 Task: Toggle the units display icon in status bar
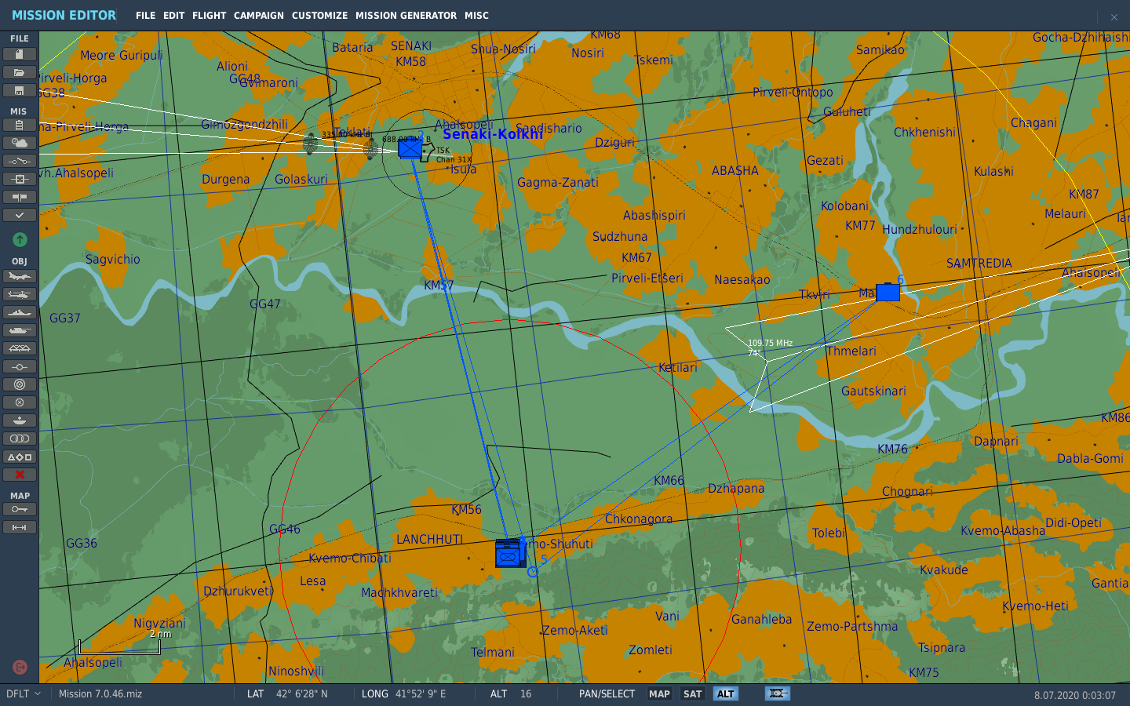pyautogui.click(x=778, y=693)
